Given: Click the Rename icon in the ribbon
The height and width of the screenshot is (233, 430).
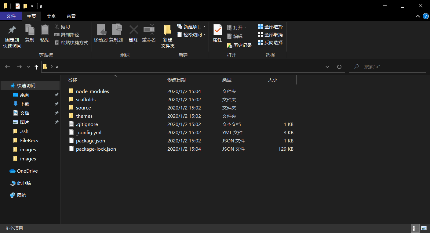Looking at the screenshot, I should coord(149,30).
